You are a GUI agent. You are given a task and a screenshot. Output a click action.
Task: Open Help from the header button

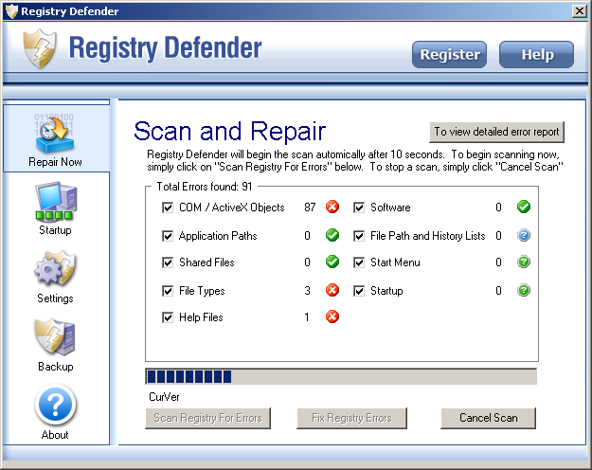click(536, 54)
